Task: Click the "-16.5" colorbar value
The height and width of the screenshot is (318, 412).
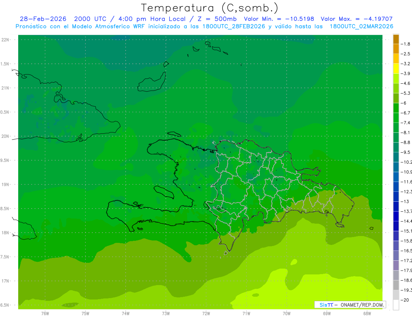Action: tap(407, 251)
